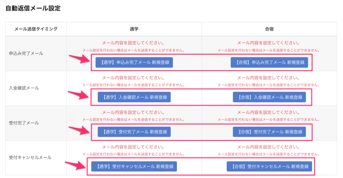
Task: Click the 合宿 column header
Action: 269,29
